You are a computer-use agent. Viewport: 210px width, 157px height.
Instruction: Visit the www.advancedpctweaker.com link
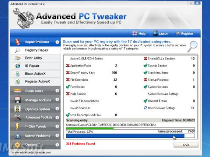(31, 152)
